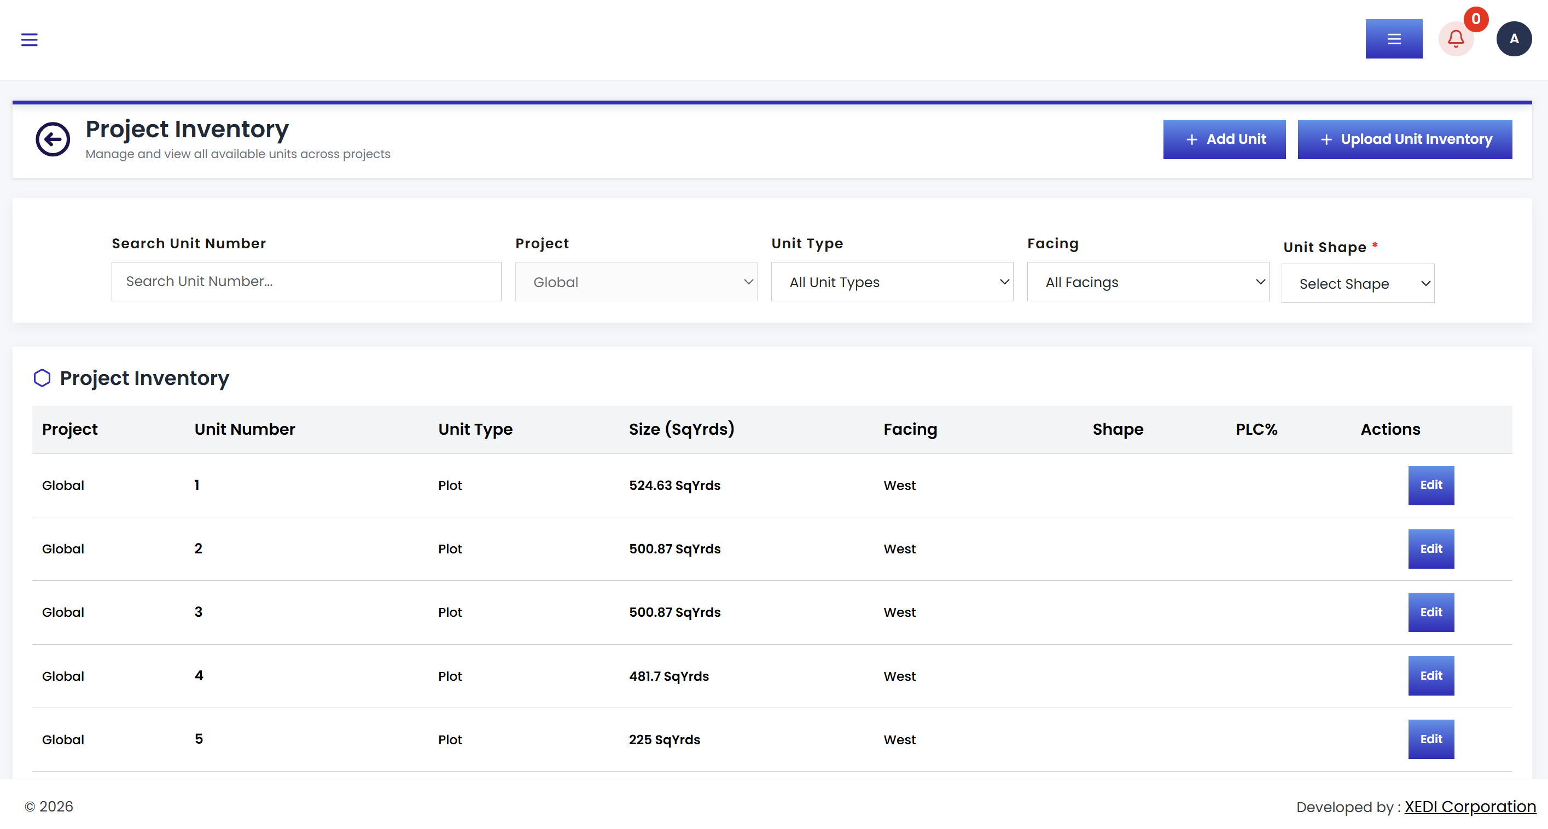
Task: Click Upload Unit Inventory button
Action: point(1404,139)
